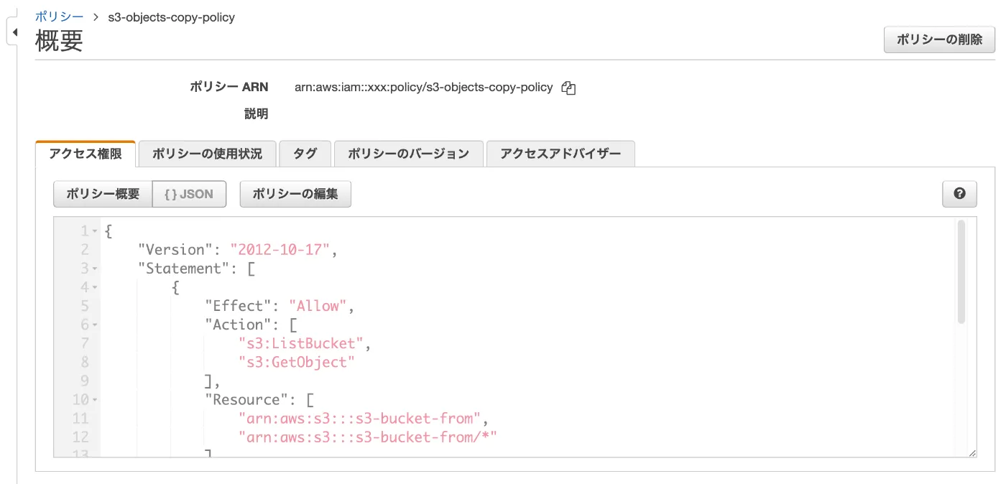Screen dimensions: 1006x484
Task: Collapse the root JSON object on line 1
Action: point(95,231)
